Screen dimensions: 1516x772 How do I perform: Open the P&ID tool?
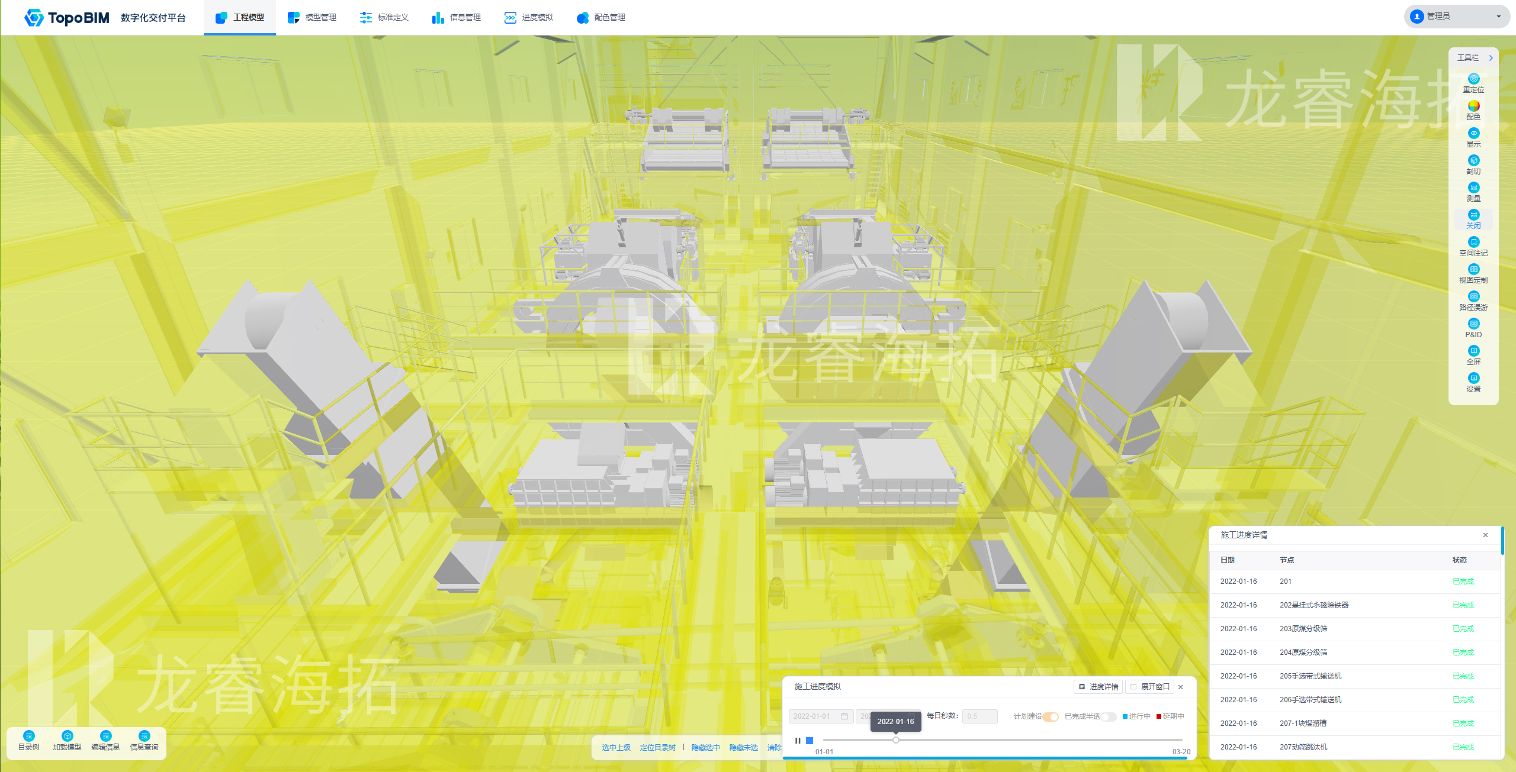pyautogui.click(x=1473, y=324)
